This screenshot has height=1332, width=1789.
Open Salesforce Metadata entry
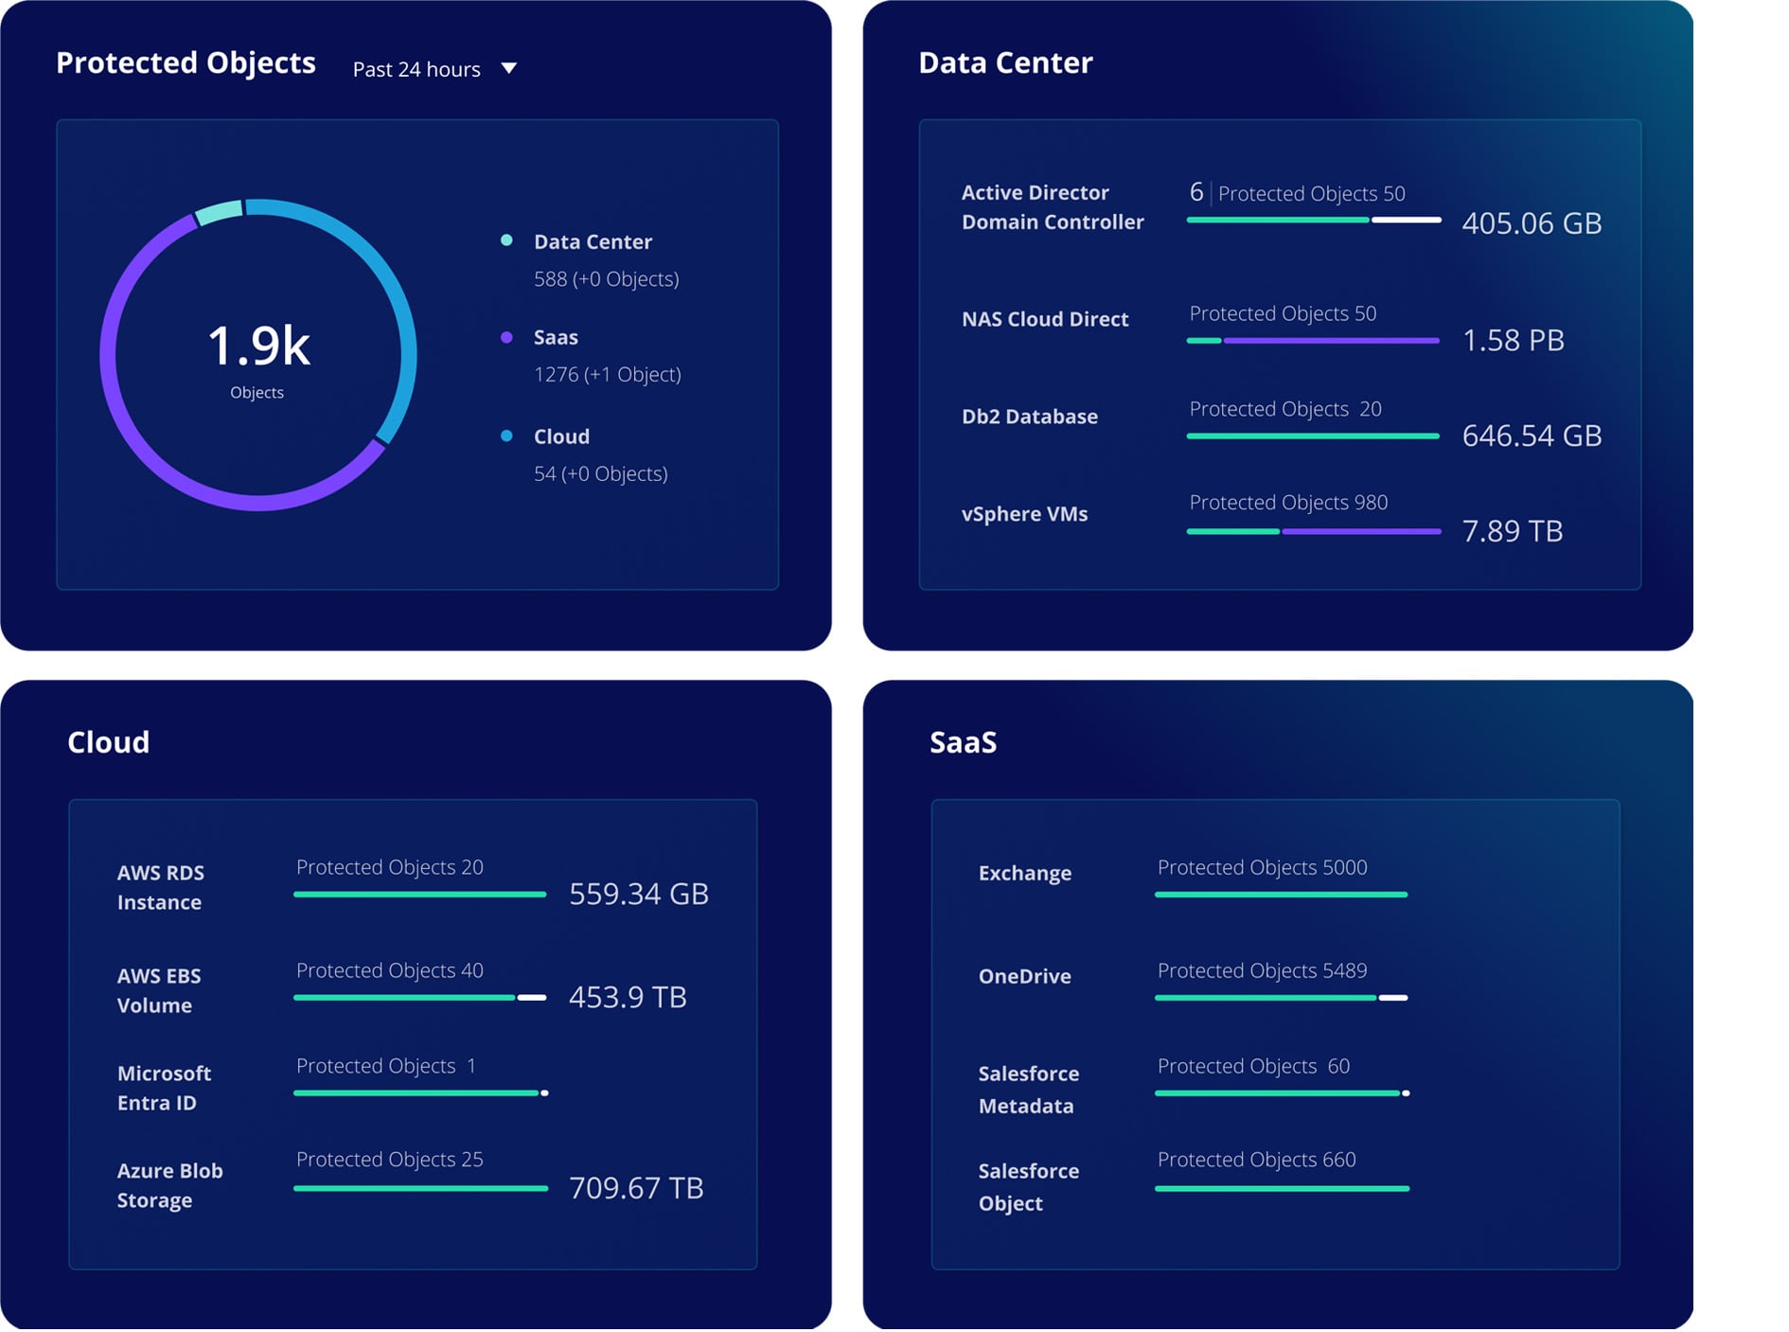[x=1028, y=1090]
